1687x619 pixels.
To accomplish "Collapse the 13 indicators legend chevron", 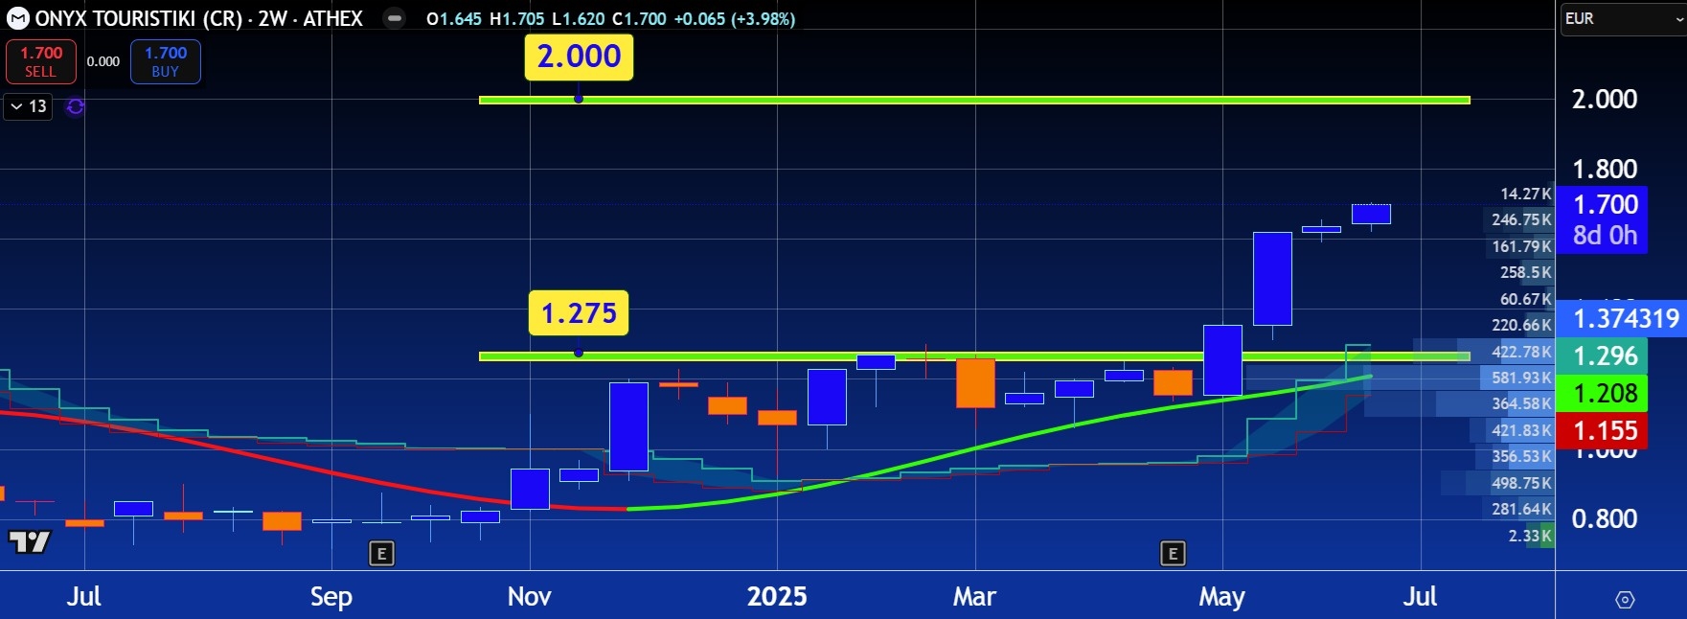I will pyautogui.click(x=16, y=106).
